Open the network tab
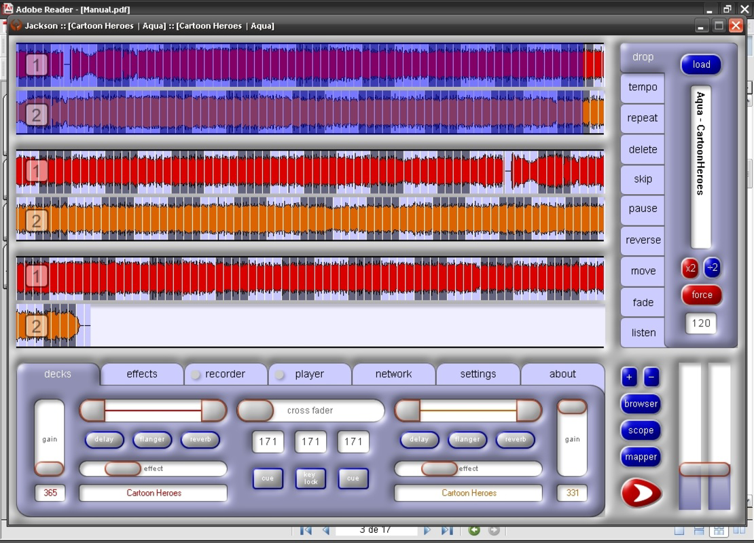The height and width of the screenshot is (543, 754). (x=394, y=374)
